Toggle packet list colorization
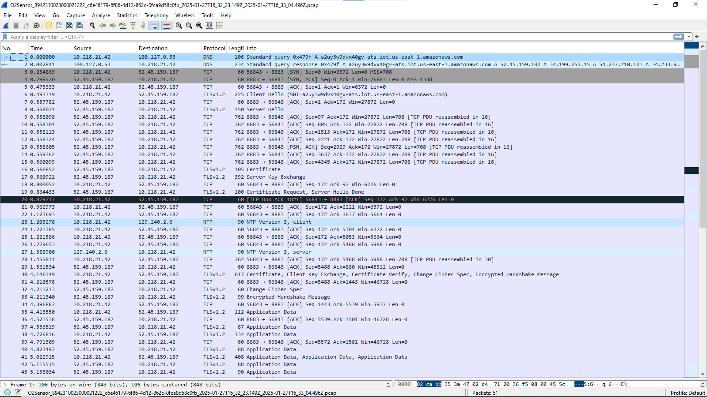Screen dimensions: 707x397 166,26
